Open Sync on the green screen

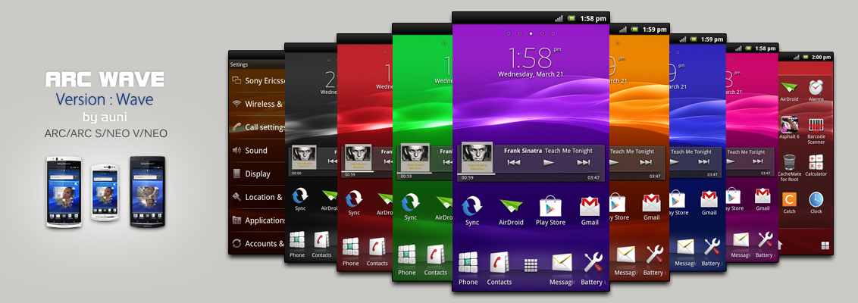point(410,205)
